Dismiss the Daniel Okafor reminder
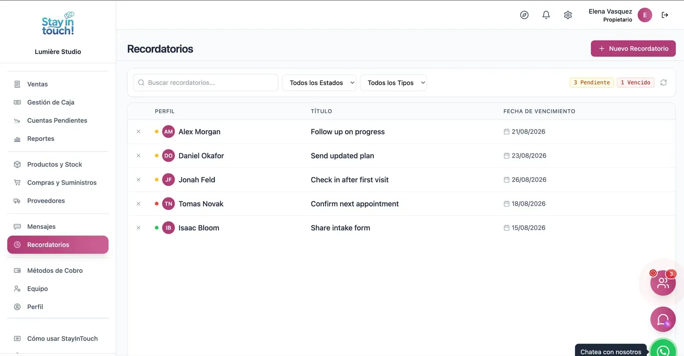 pyautogui.click(x=139, y=156)
